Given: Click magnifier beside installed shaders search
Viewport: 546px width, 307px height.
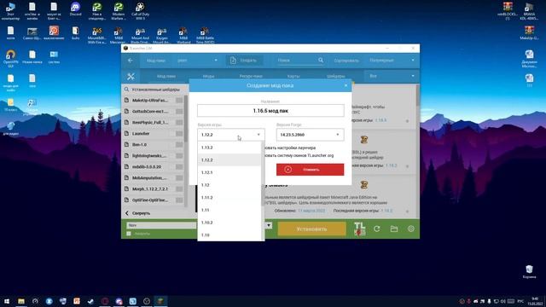Looking at the screenshot, I should pyautogui.click(x=127, y=90).
